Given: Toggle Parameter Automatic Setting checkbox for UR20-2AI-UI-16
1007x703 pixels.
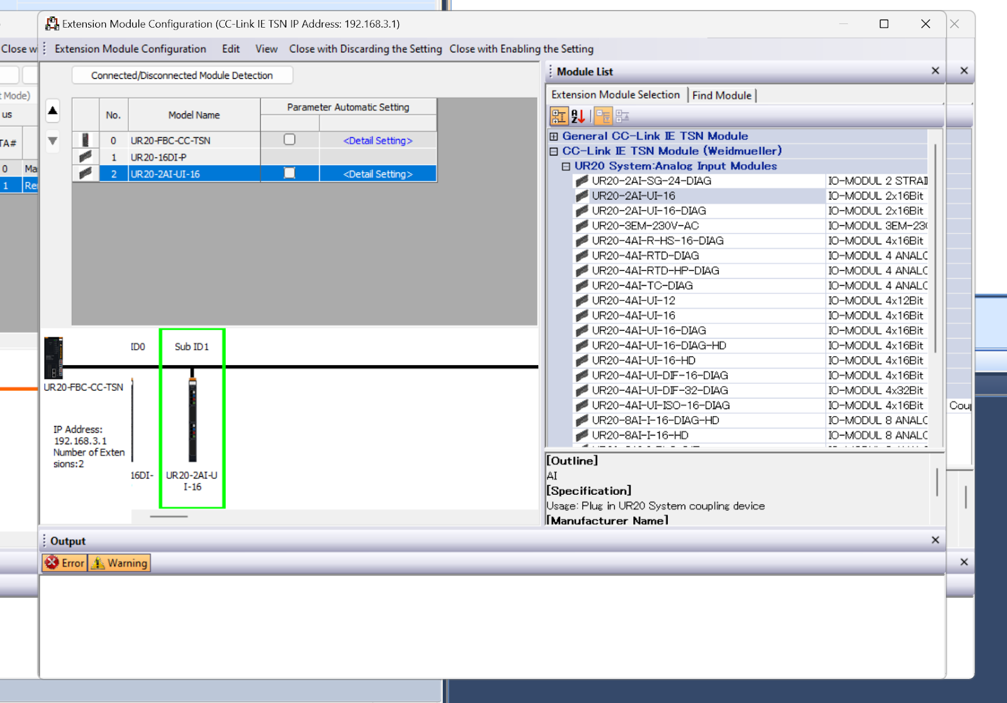Looking at the screenshot, I should point(290,172).
